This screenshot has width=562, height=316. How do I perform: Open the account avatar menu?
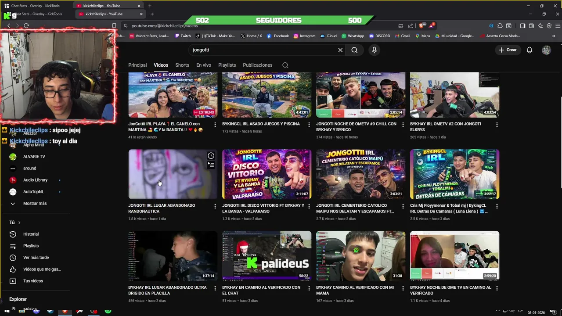(x=546, y=50)
